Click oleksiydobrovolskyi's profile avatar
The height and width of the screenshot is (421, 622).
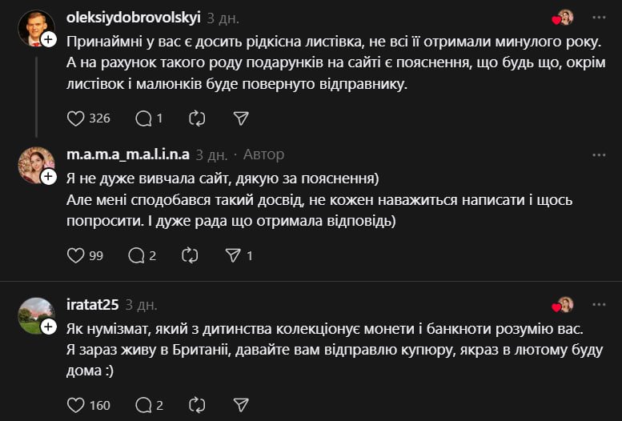(x=35, y=27)
